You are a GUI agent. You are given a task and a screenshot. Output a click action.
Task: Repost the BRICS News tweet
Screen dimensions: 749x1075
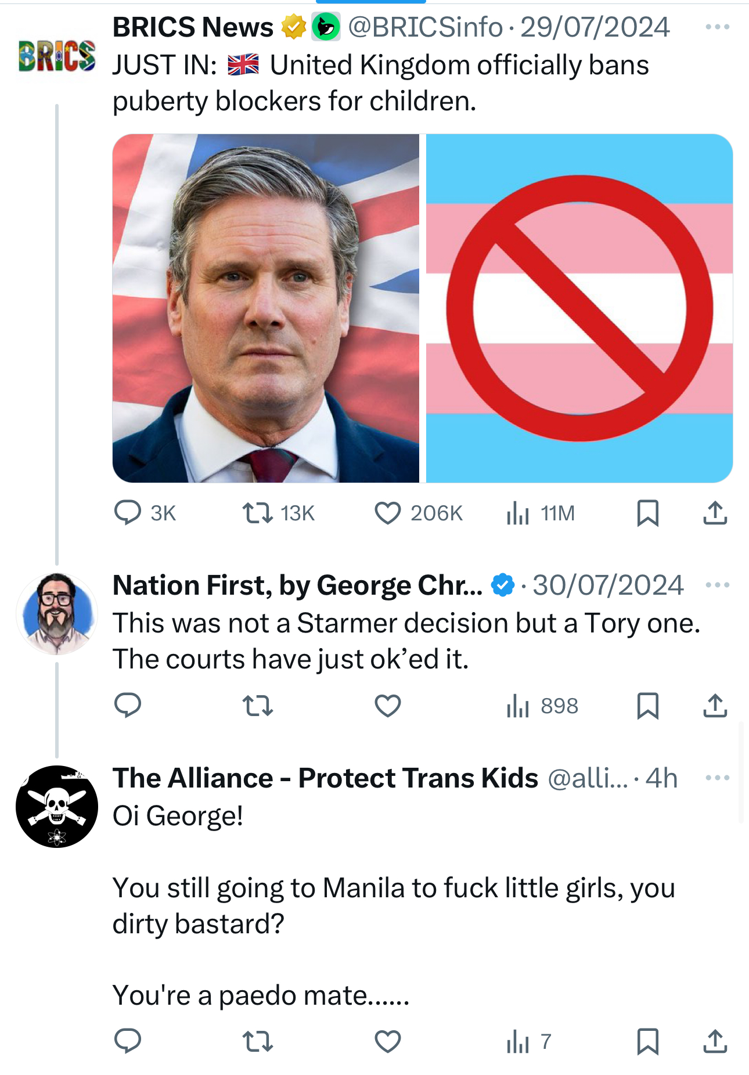[x=257, y=513]
